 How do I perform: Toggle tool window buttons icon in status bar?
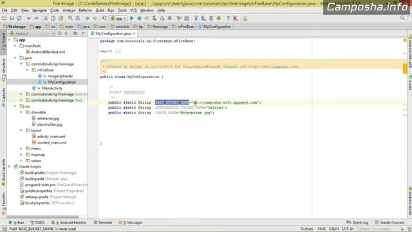pyautogui.click(x=5, y=229)
